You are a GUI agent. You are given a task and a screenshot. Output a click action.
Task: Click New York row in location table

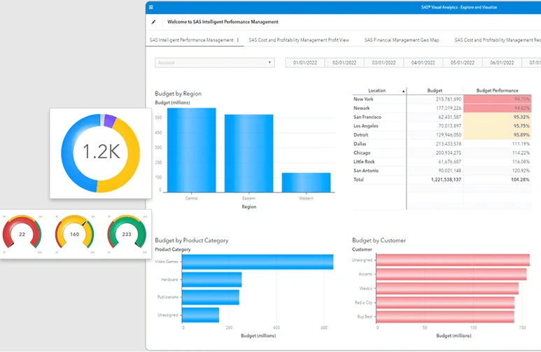(442, 99)
